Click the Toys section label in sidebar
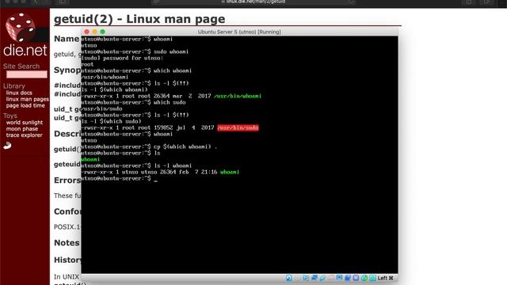507x285 pixels. coord(10,116)
